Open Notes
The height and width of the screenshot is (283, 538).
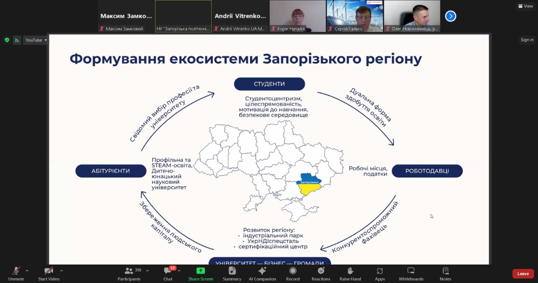446,274
